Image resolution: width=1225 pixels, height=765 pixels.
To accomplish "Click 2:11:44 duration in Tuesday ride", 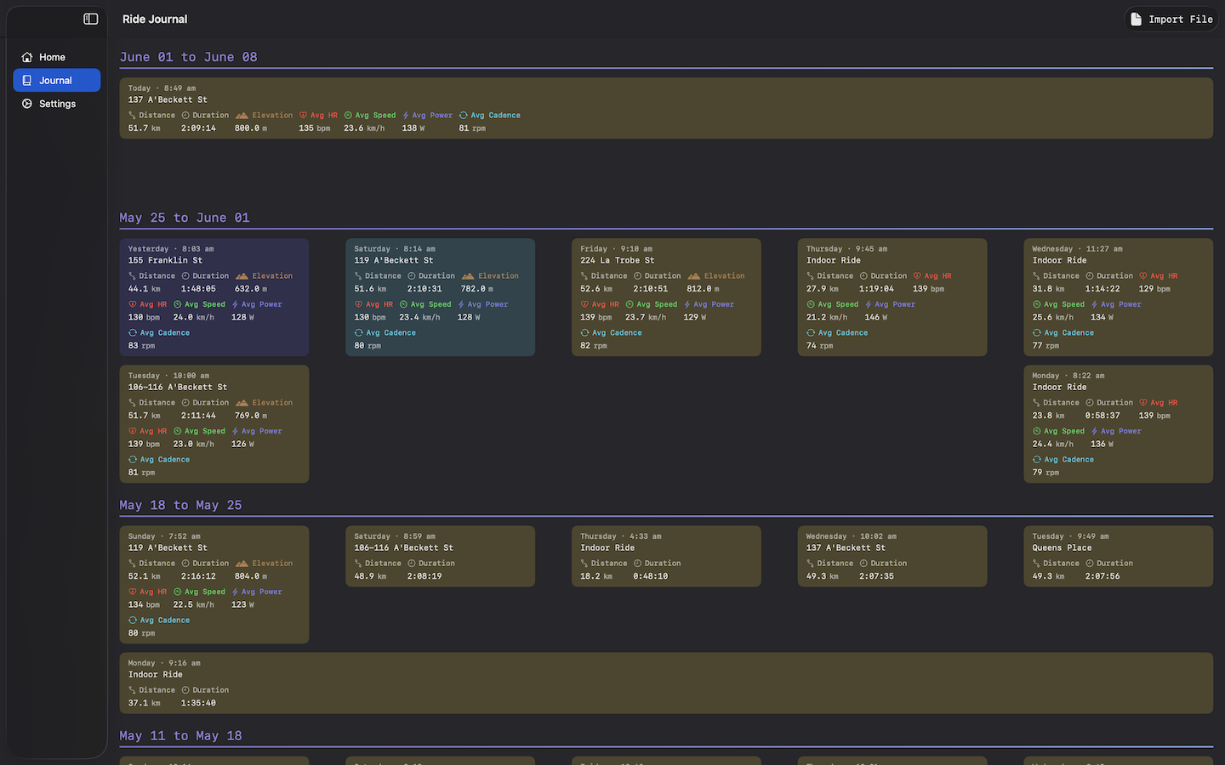I will pos(198,416).
